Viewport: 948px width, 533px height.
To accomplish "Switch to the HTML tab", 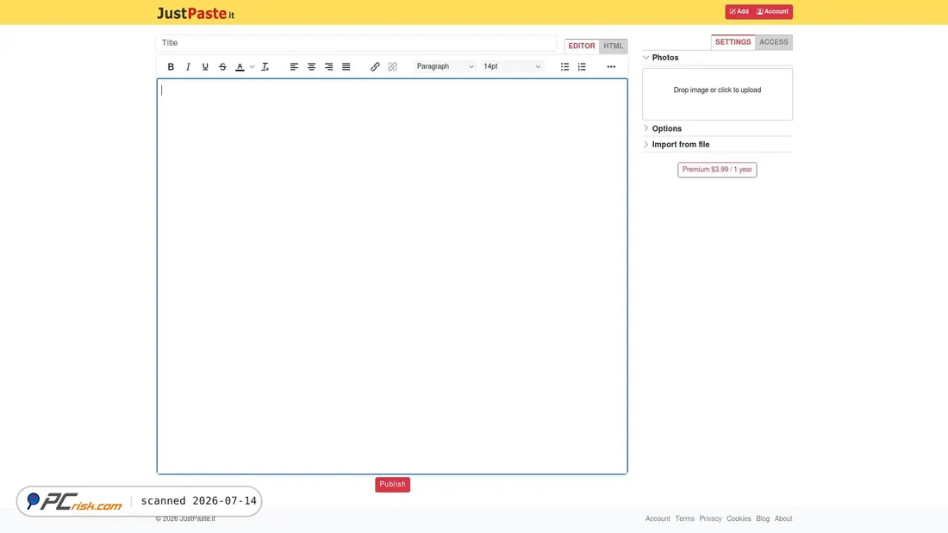I will coord(613,46).
